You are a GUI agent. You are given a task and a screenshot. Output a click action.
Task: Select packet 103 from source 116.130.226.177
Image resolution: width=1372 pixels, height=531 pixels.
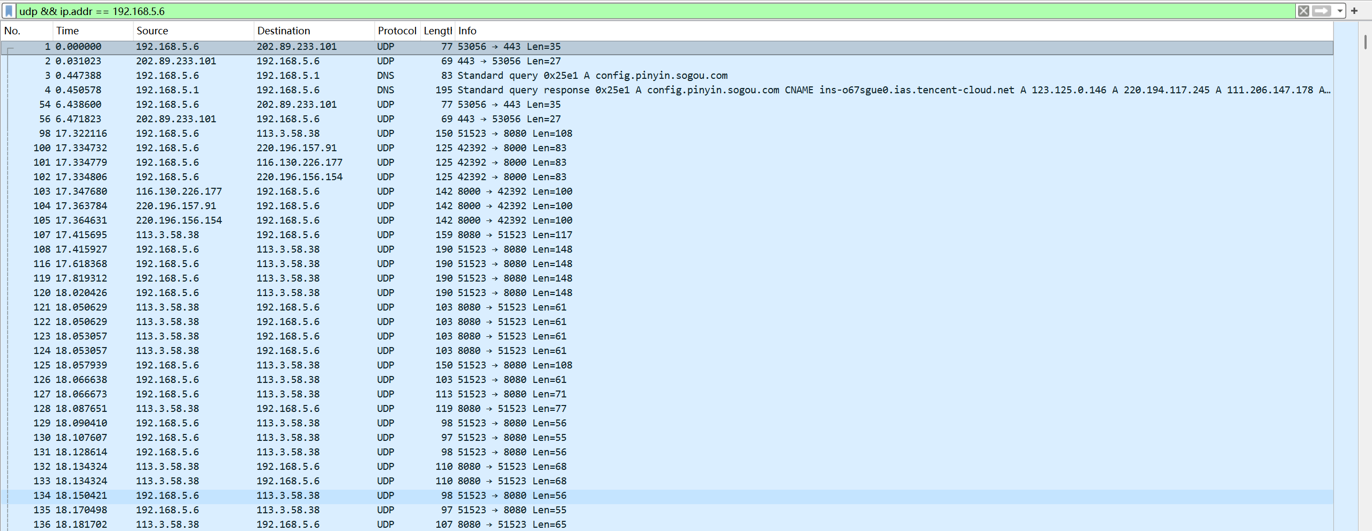667,192
